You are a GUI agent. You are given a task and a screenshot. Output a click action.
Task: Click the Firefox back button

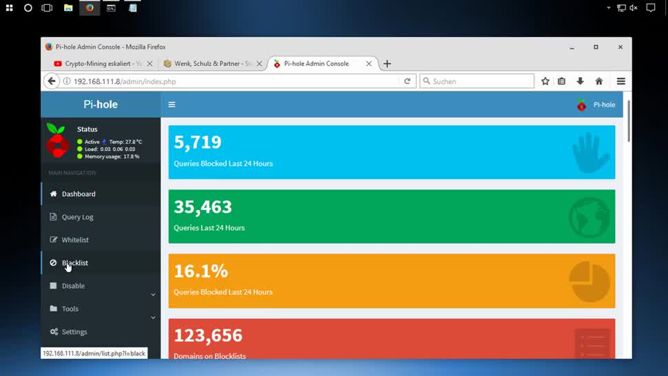pyautogui.click(x=52, y=81)
